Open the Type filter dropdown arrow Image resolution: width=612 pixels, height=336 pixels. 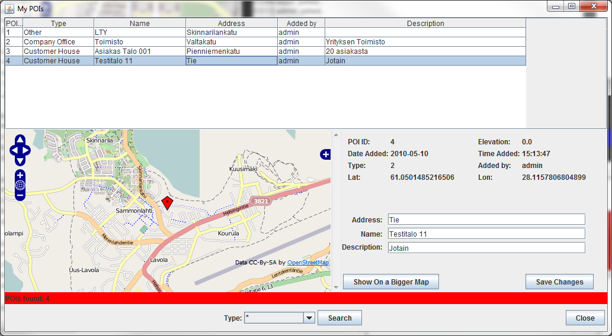309,318
